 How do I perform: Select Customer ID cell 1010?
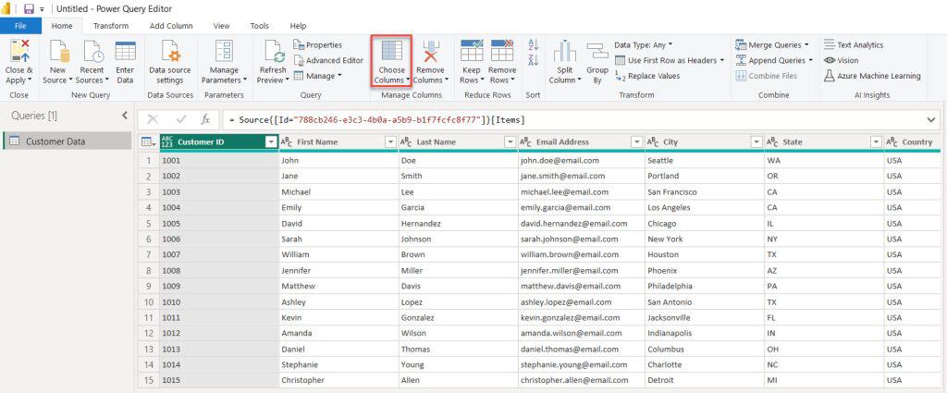pyautogui.click(x=219, y=301)
